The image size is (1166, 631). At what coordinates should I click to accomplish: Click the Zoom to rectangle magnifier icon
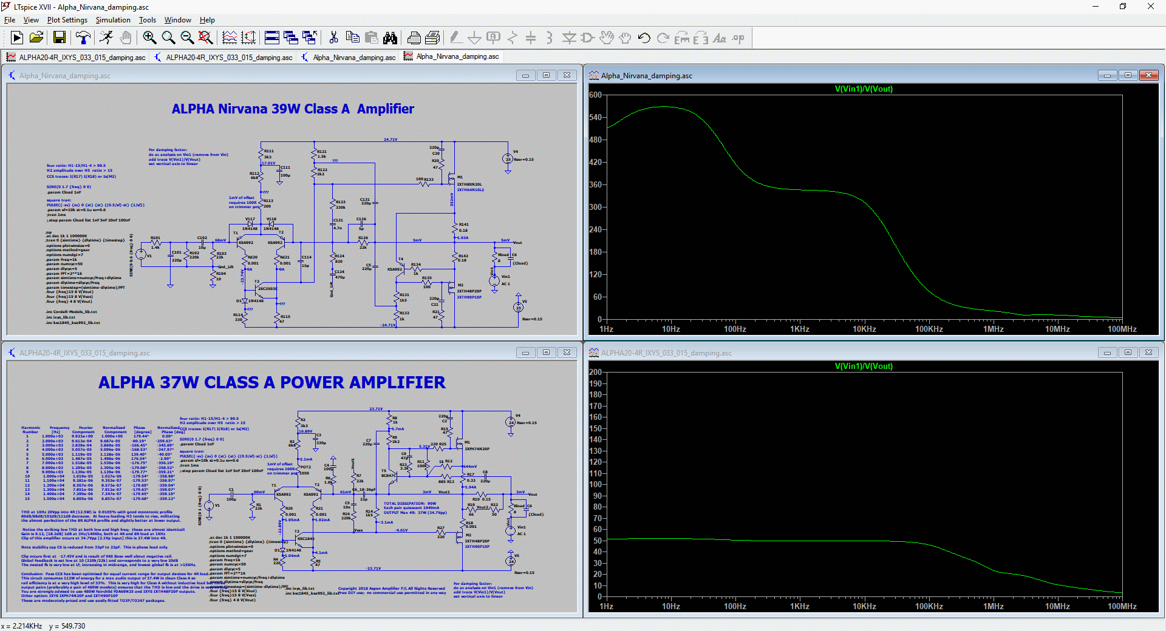point(168,38)
